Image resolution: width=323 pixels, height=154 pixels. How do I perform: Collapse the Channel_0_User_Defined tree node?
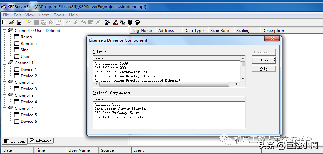[x=4, y=31]
